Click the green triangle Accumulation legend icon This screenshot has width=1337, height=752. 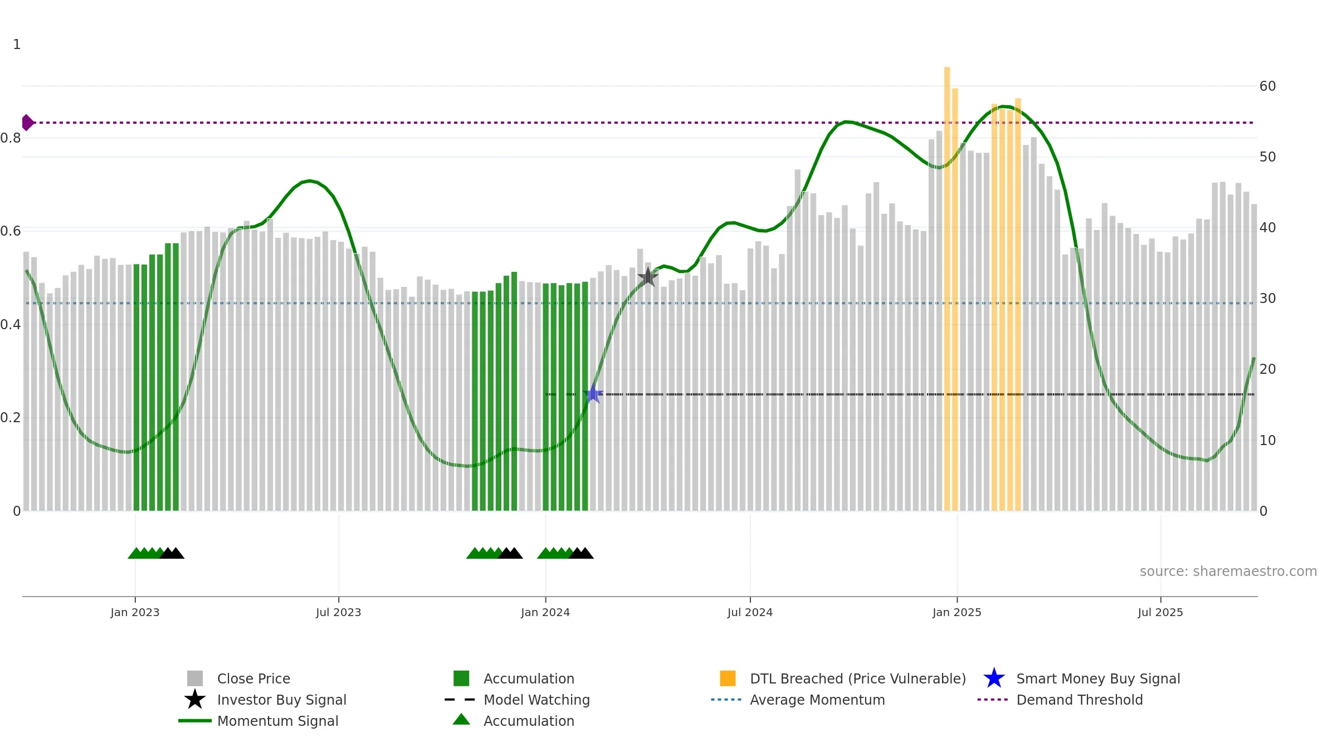tap(461, 719)
